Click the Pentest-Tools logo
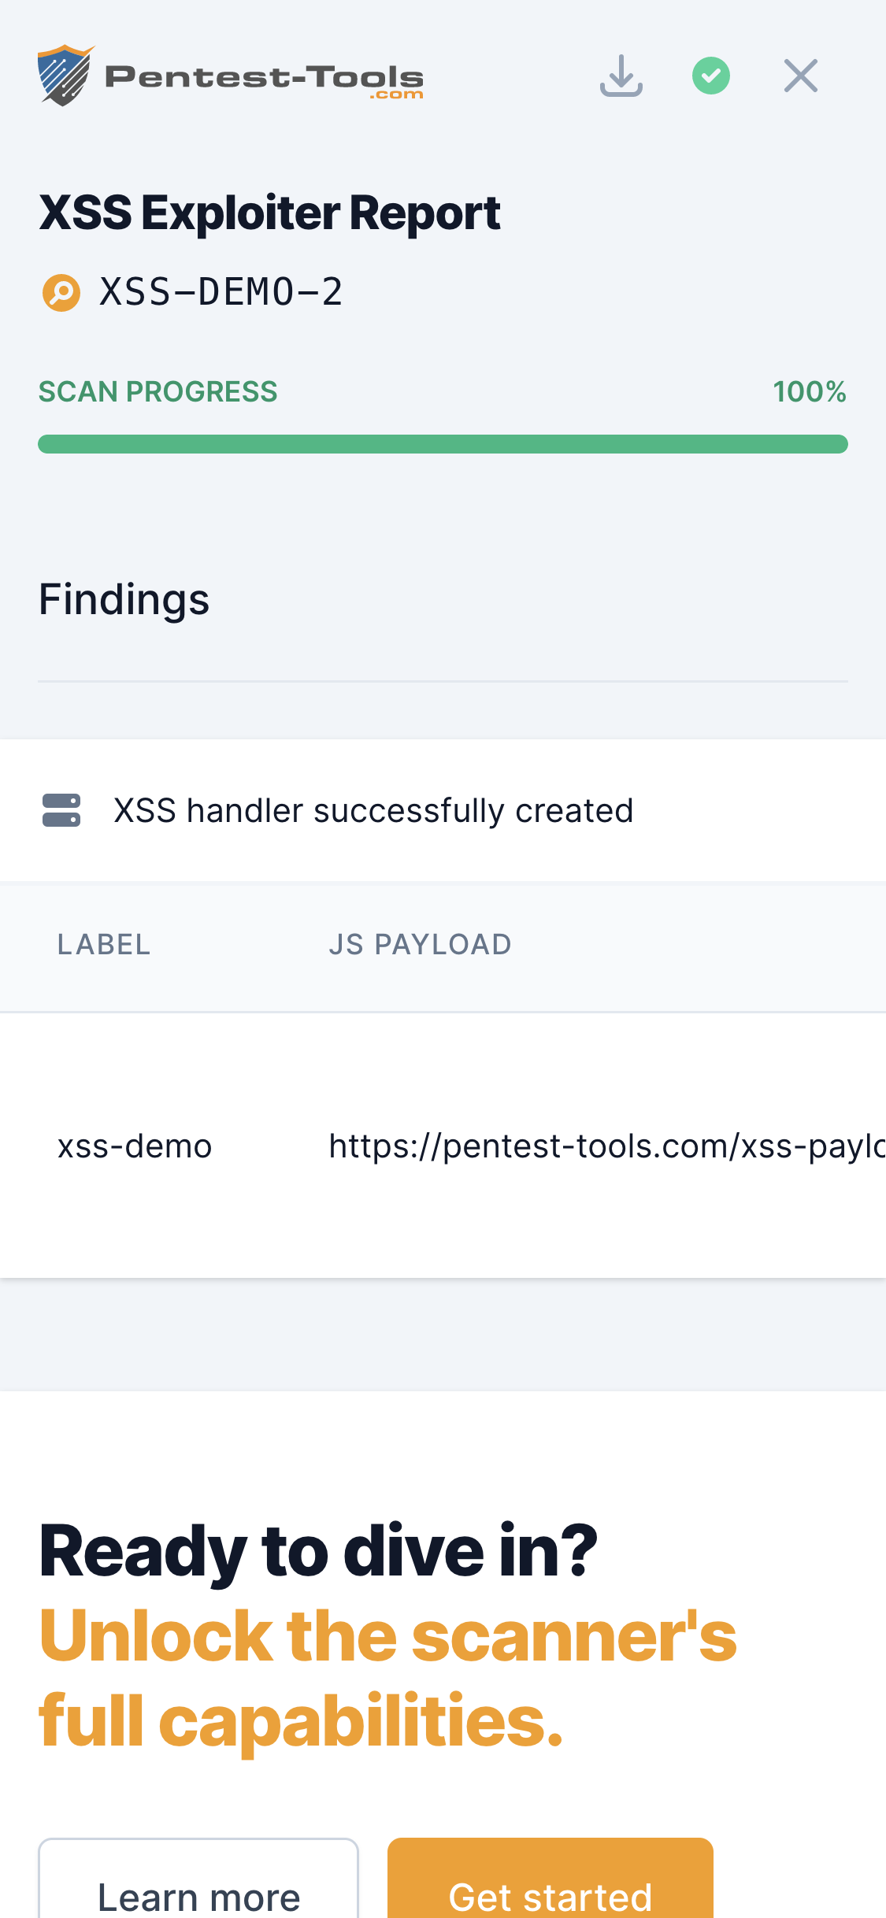This screenshot has width=886, height=1918. click(231, 75)
